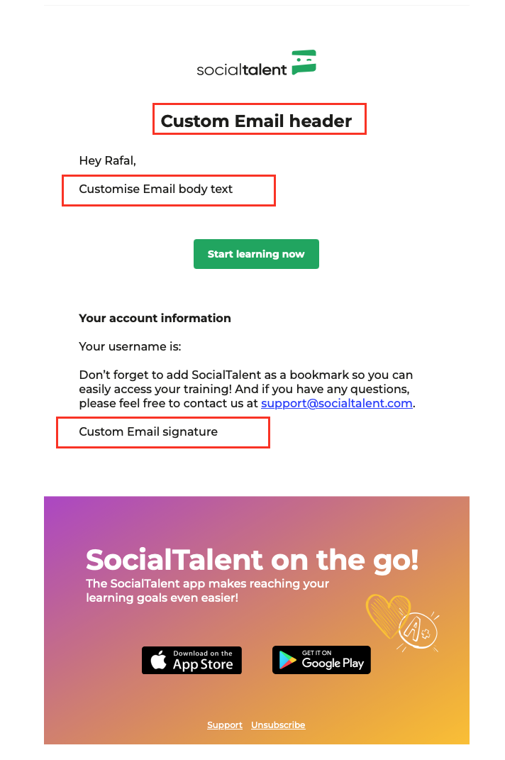Image resolution: width=505 pixels, height=760 pixels.
Task: Click the Custom Email header text
Action: point(256,121)
